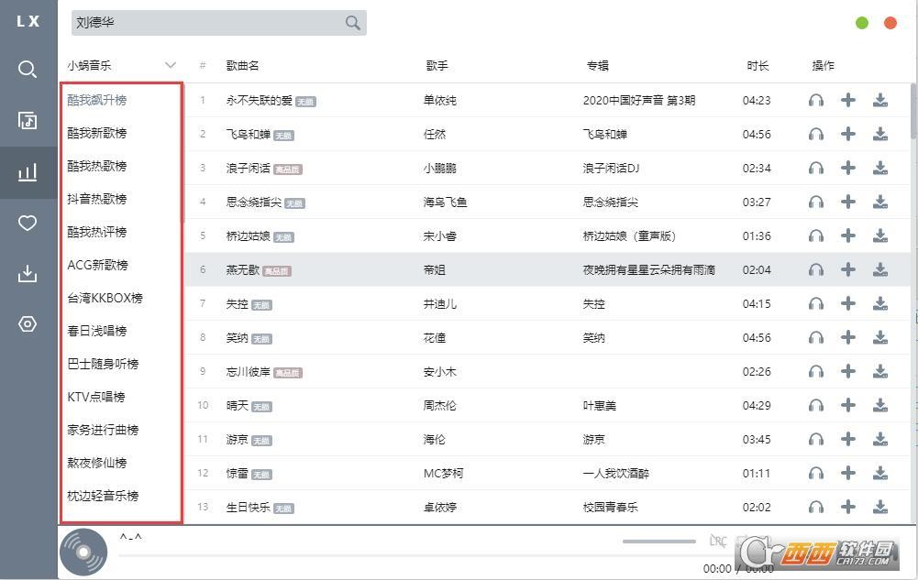Click the spinning disc album thumbnail
The height and width of the screenshot is (580, 918).
click(x=83, y=553)
